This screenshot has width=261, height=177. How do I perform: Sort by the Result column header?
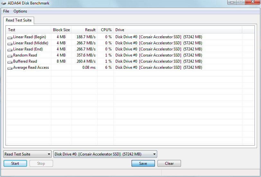coord(85,30)
